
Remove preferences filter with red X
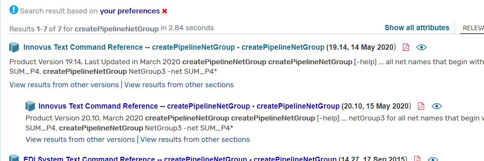pos(165,11)
